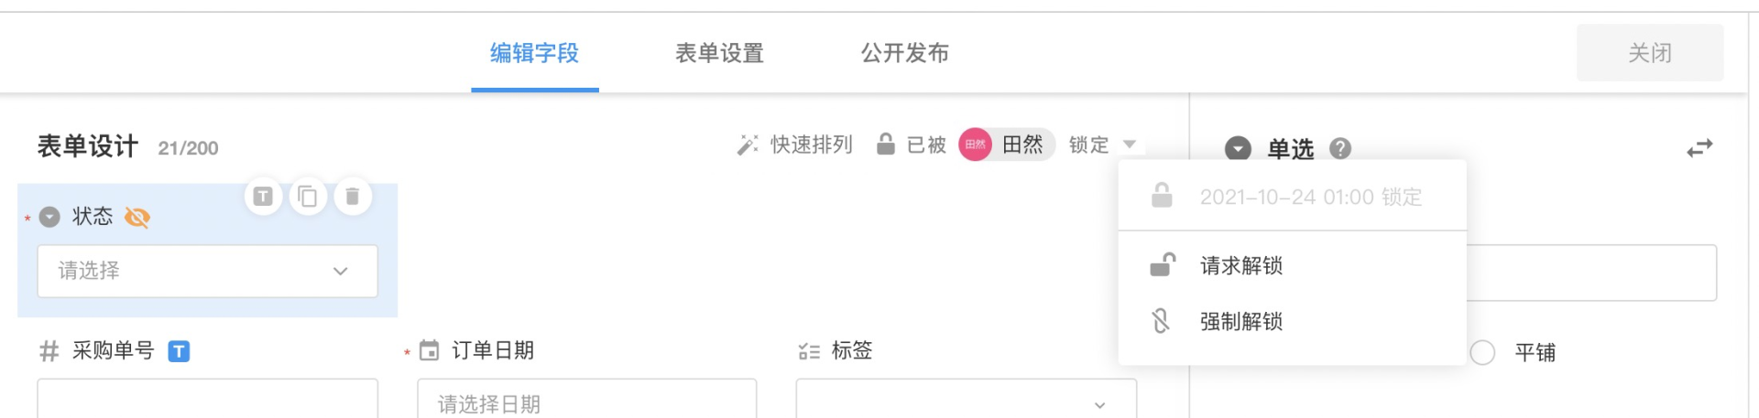Delete the 状态 field via trash icon
Image resolution: width=1759 pixels, height=418 pixels.
[353, 196]
